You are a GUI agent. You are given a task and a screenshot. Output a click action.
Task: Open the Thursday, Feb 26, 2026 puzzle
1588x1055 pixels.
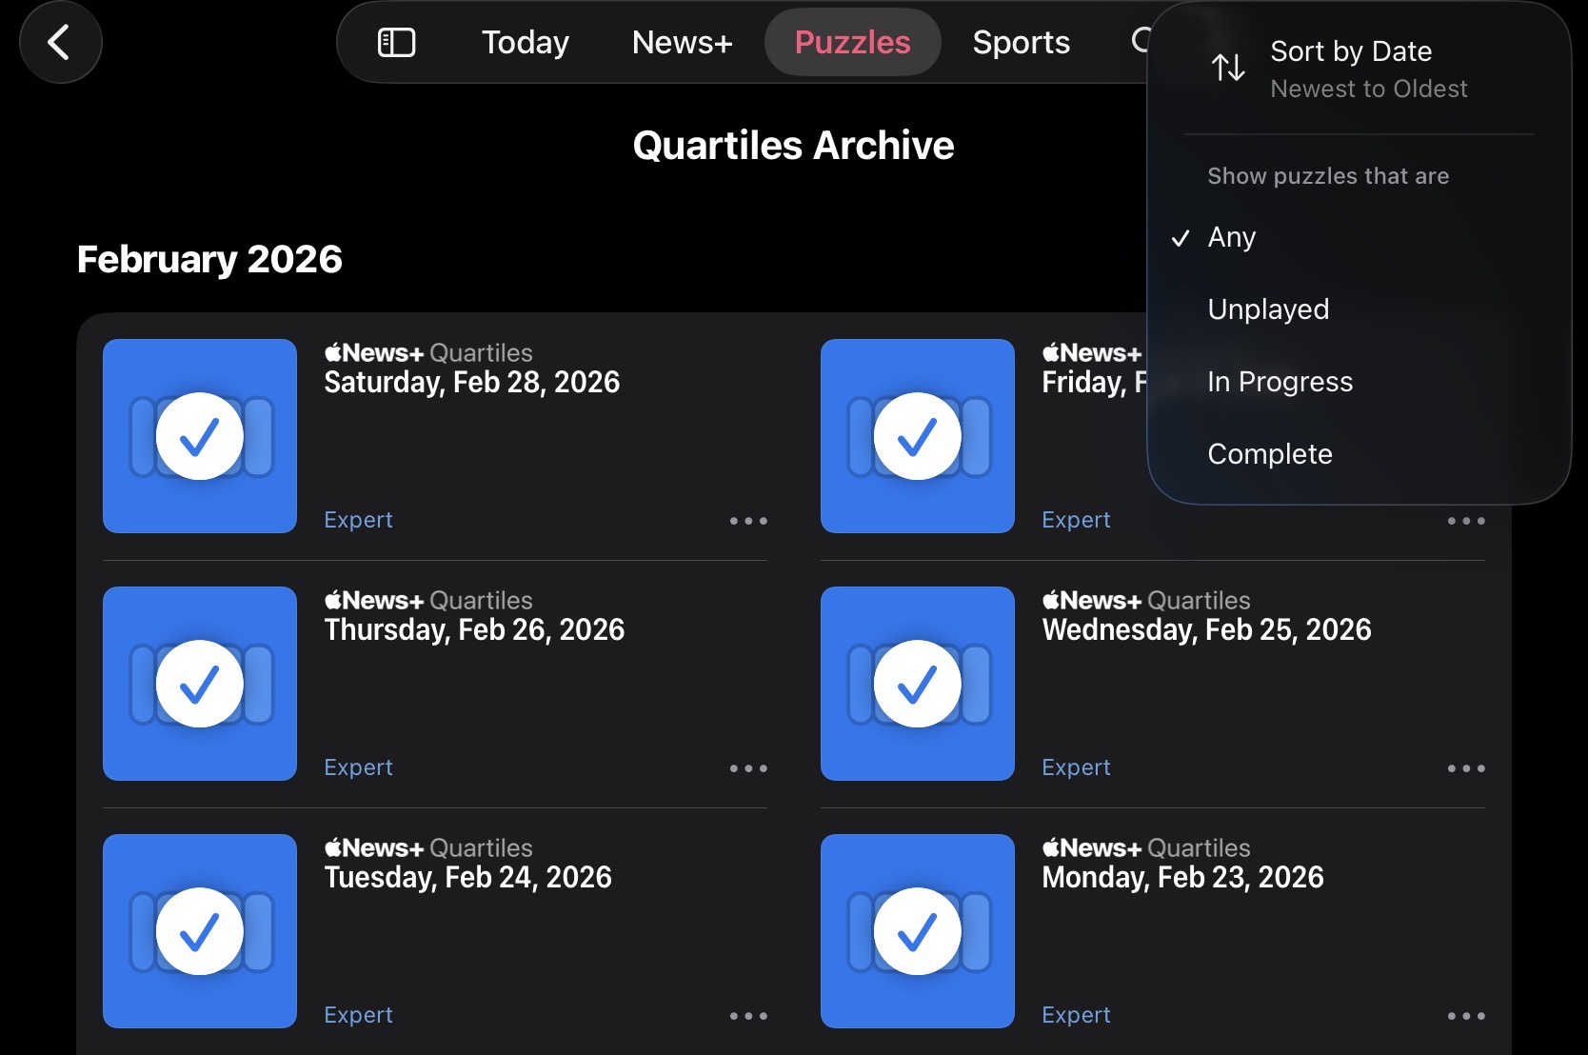tap(474, 629)
